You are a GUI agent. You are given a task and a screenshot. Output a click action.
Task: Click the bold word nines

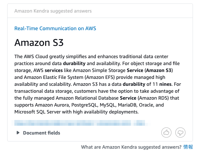pyautogui.click(x=165, y=84)
